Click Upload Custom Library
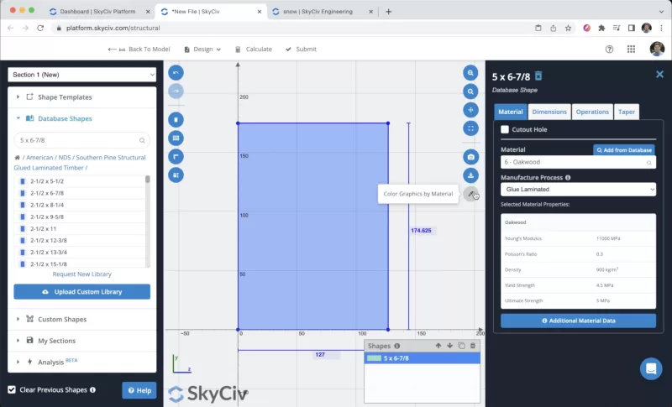The height and width of the screenshot is (407, 672). click(x=81, y=292)
